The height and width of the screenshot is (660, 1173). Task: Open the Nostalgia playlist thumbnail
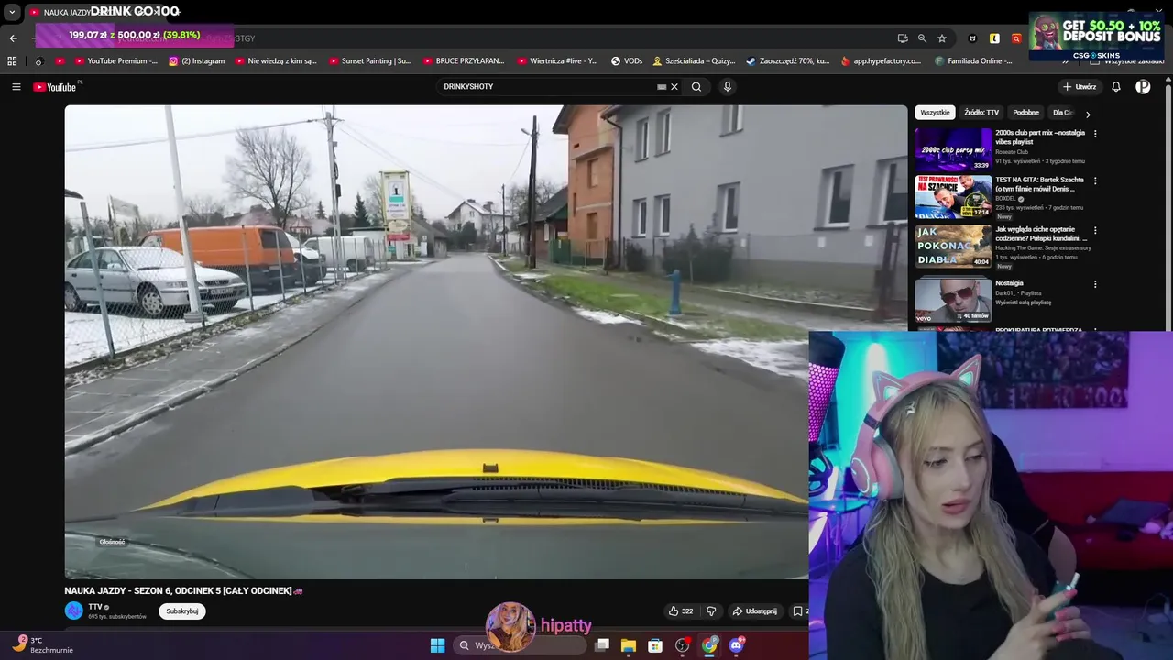point(953,300)
